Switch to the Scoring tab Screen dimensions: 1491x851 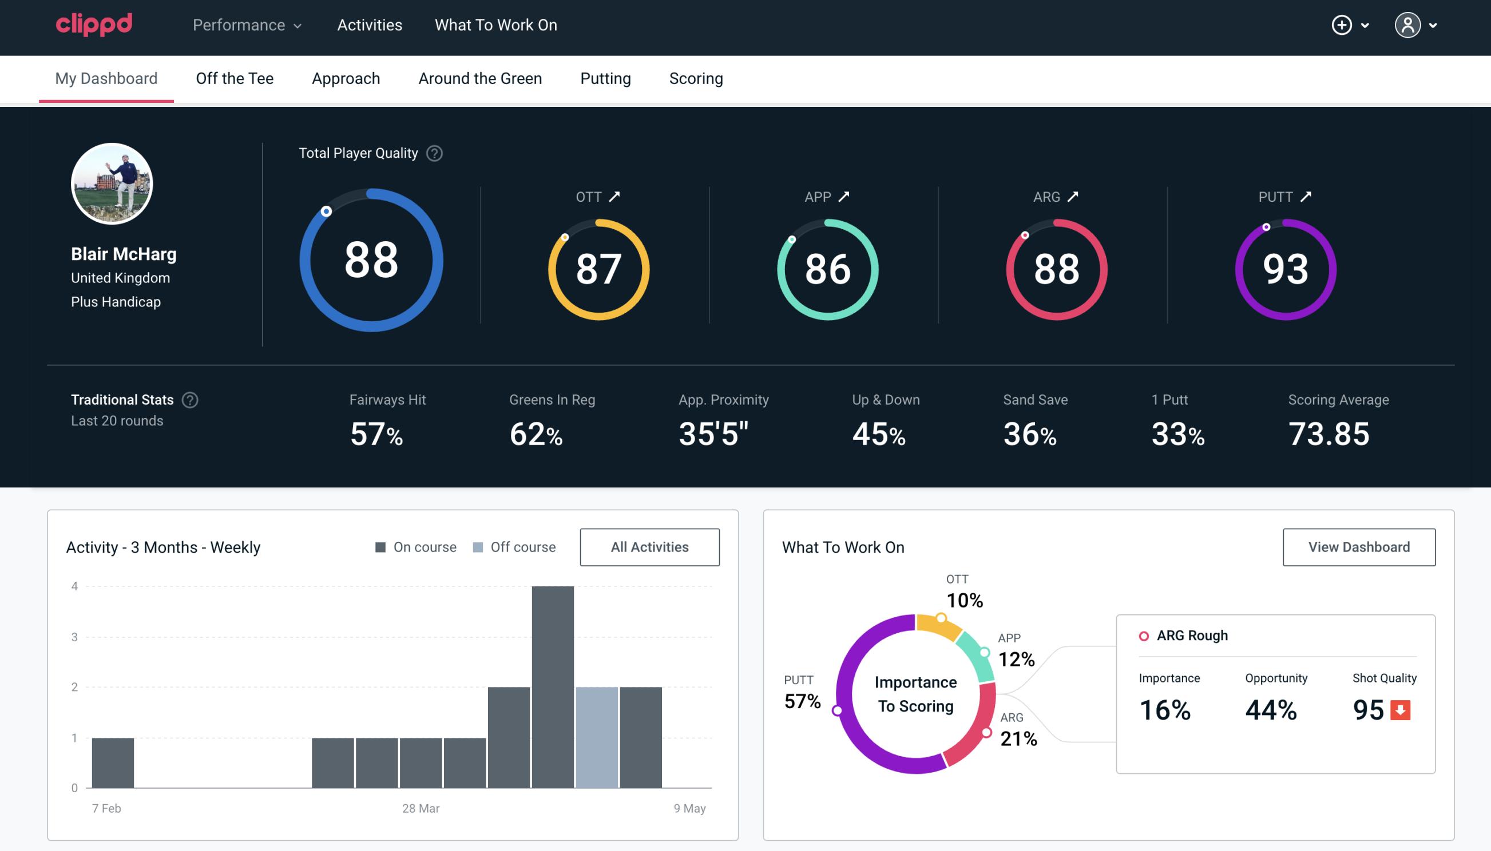(695, 78)
